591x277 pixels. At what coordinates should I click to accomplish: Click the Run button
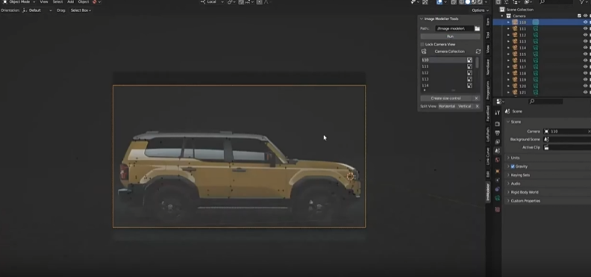(x=450, y=37)
